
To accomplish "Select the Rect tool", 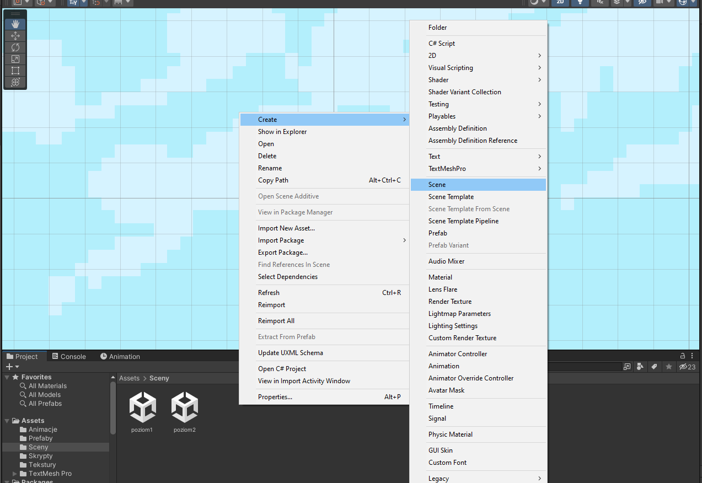I will (15, 71).
